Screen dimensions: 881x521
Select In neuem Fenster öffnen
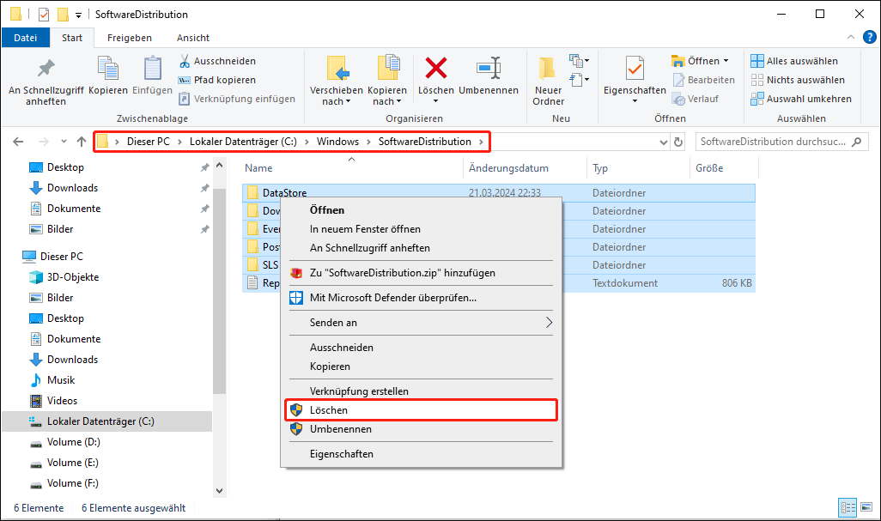[420, 229]
